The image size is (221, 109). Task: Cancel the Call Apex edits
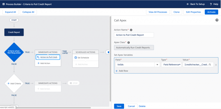tap(131, 106)
